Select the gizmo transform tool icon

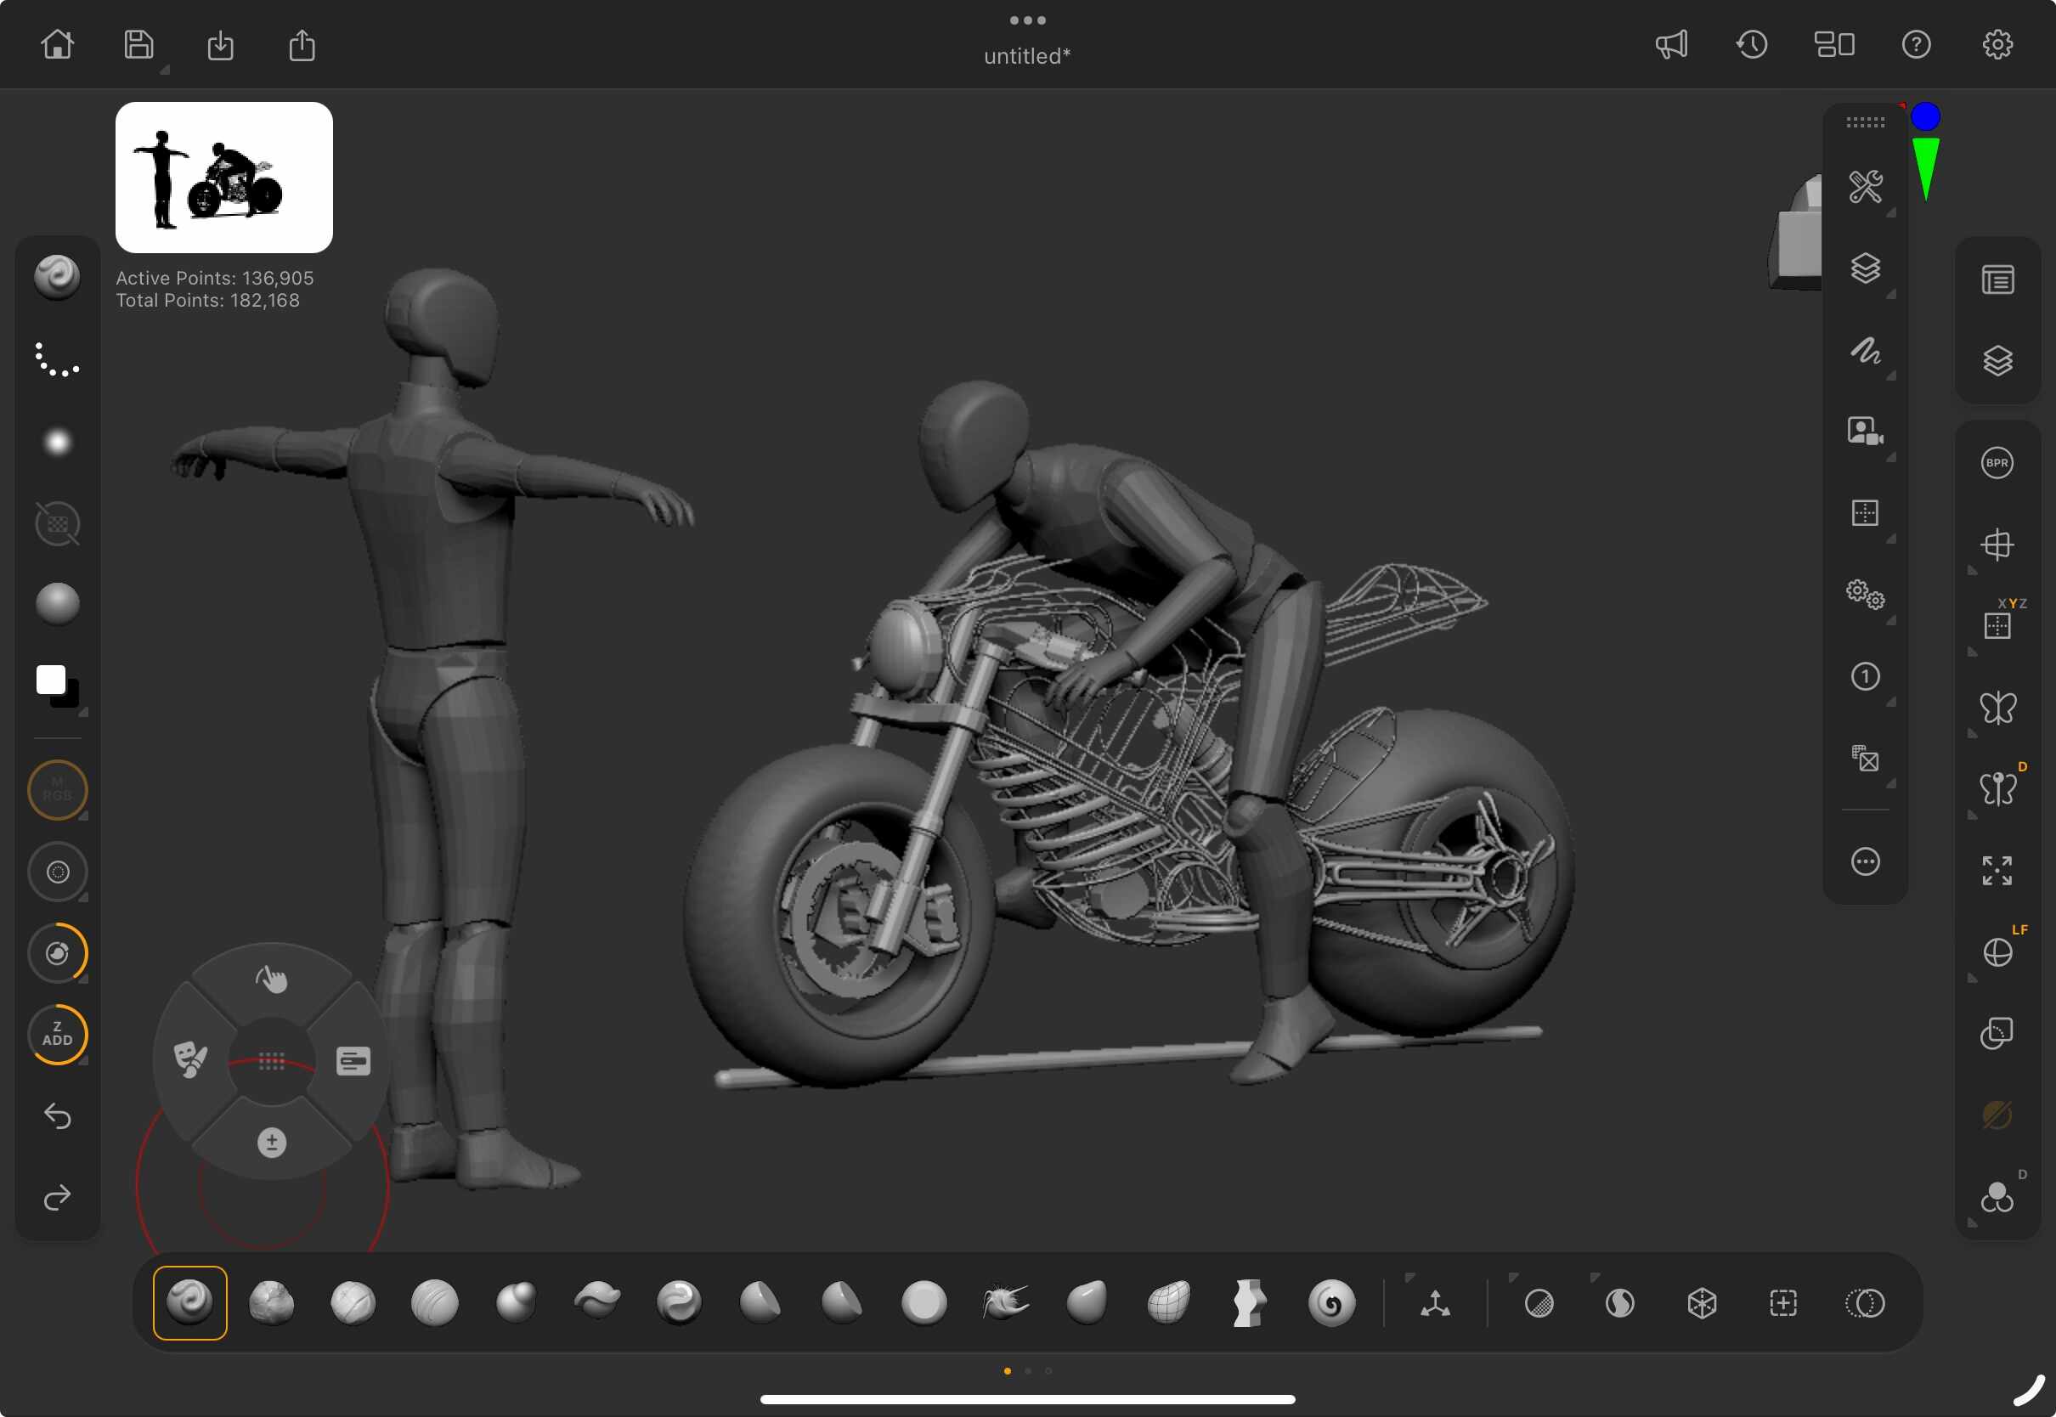coord(1435,1303)
